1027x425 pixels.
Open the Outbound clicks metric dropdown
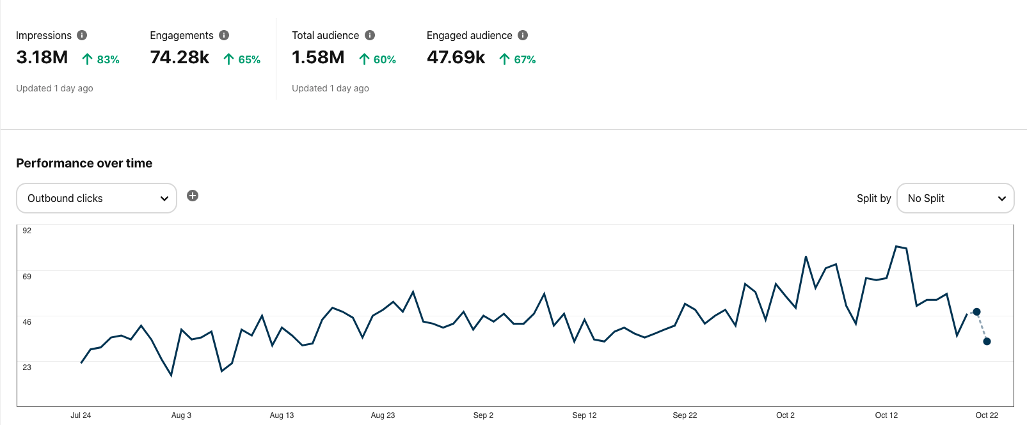point(96,198)
